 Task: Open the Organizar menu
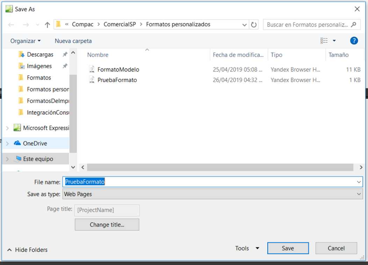click(24, 41)
